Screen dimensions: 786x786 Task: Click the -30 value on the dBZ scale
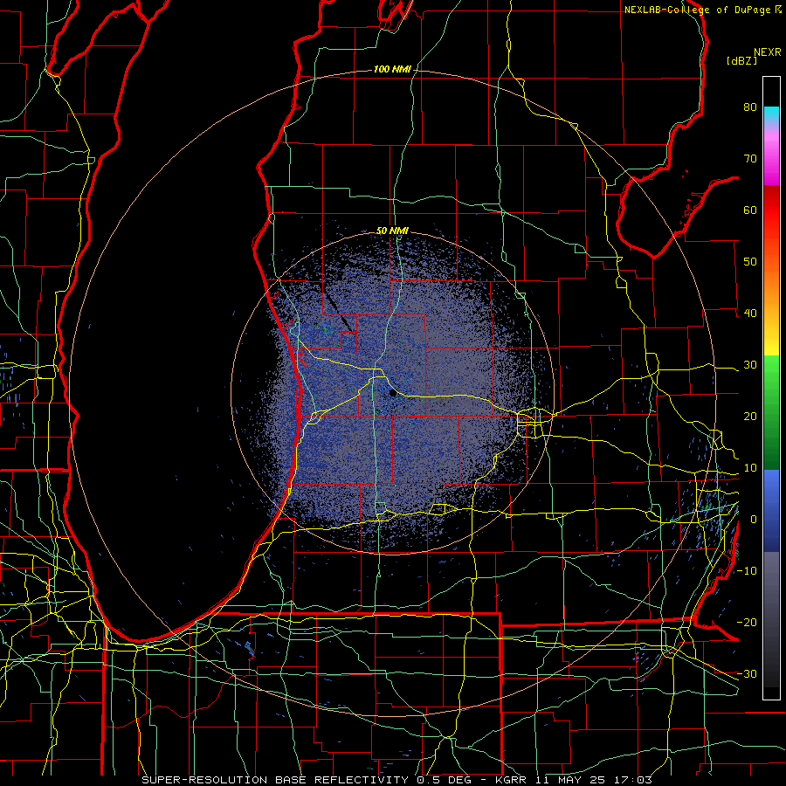pyautogui.click(x=747, y=673)
